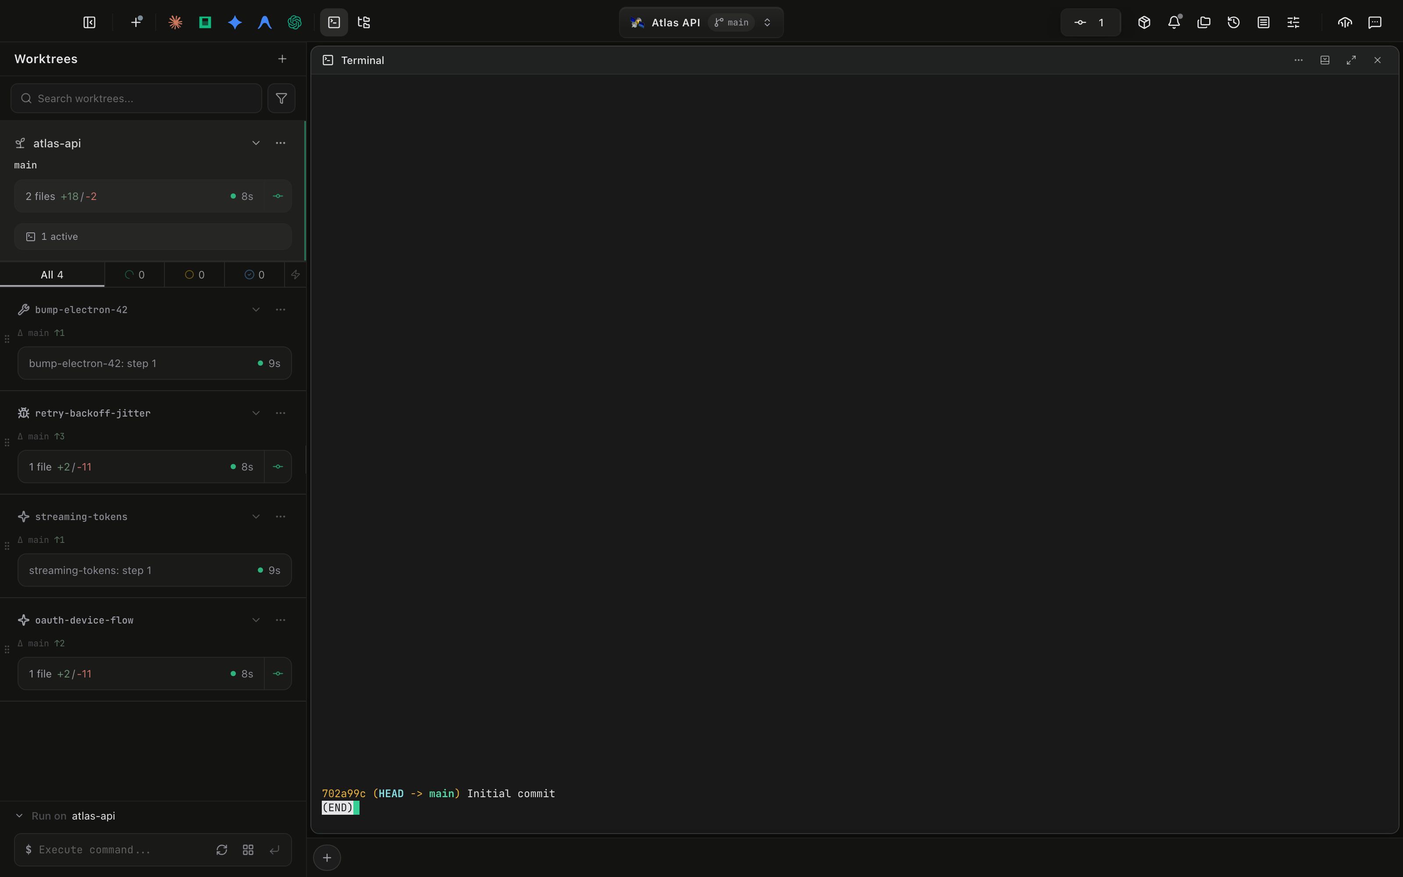Open the chat feedback icon

[x=1375, y=23]
